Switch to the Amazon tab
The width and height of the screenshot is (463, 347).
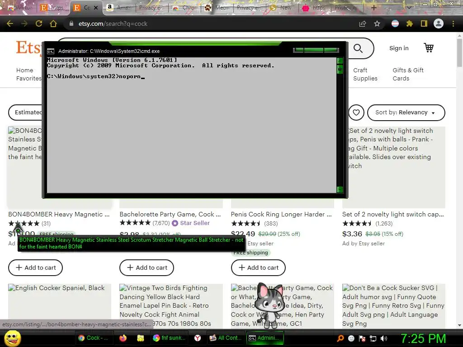(x=118, y=8)
